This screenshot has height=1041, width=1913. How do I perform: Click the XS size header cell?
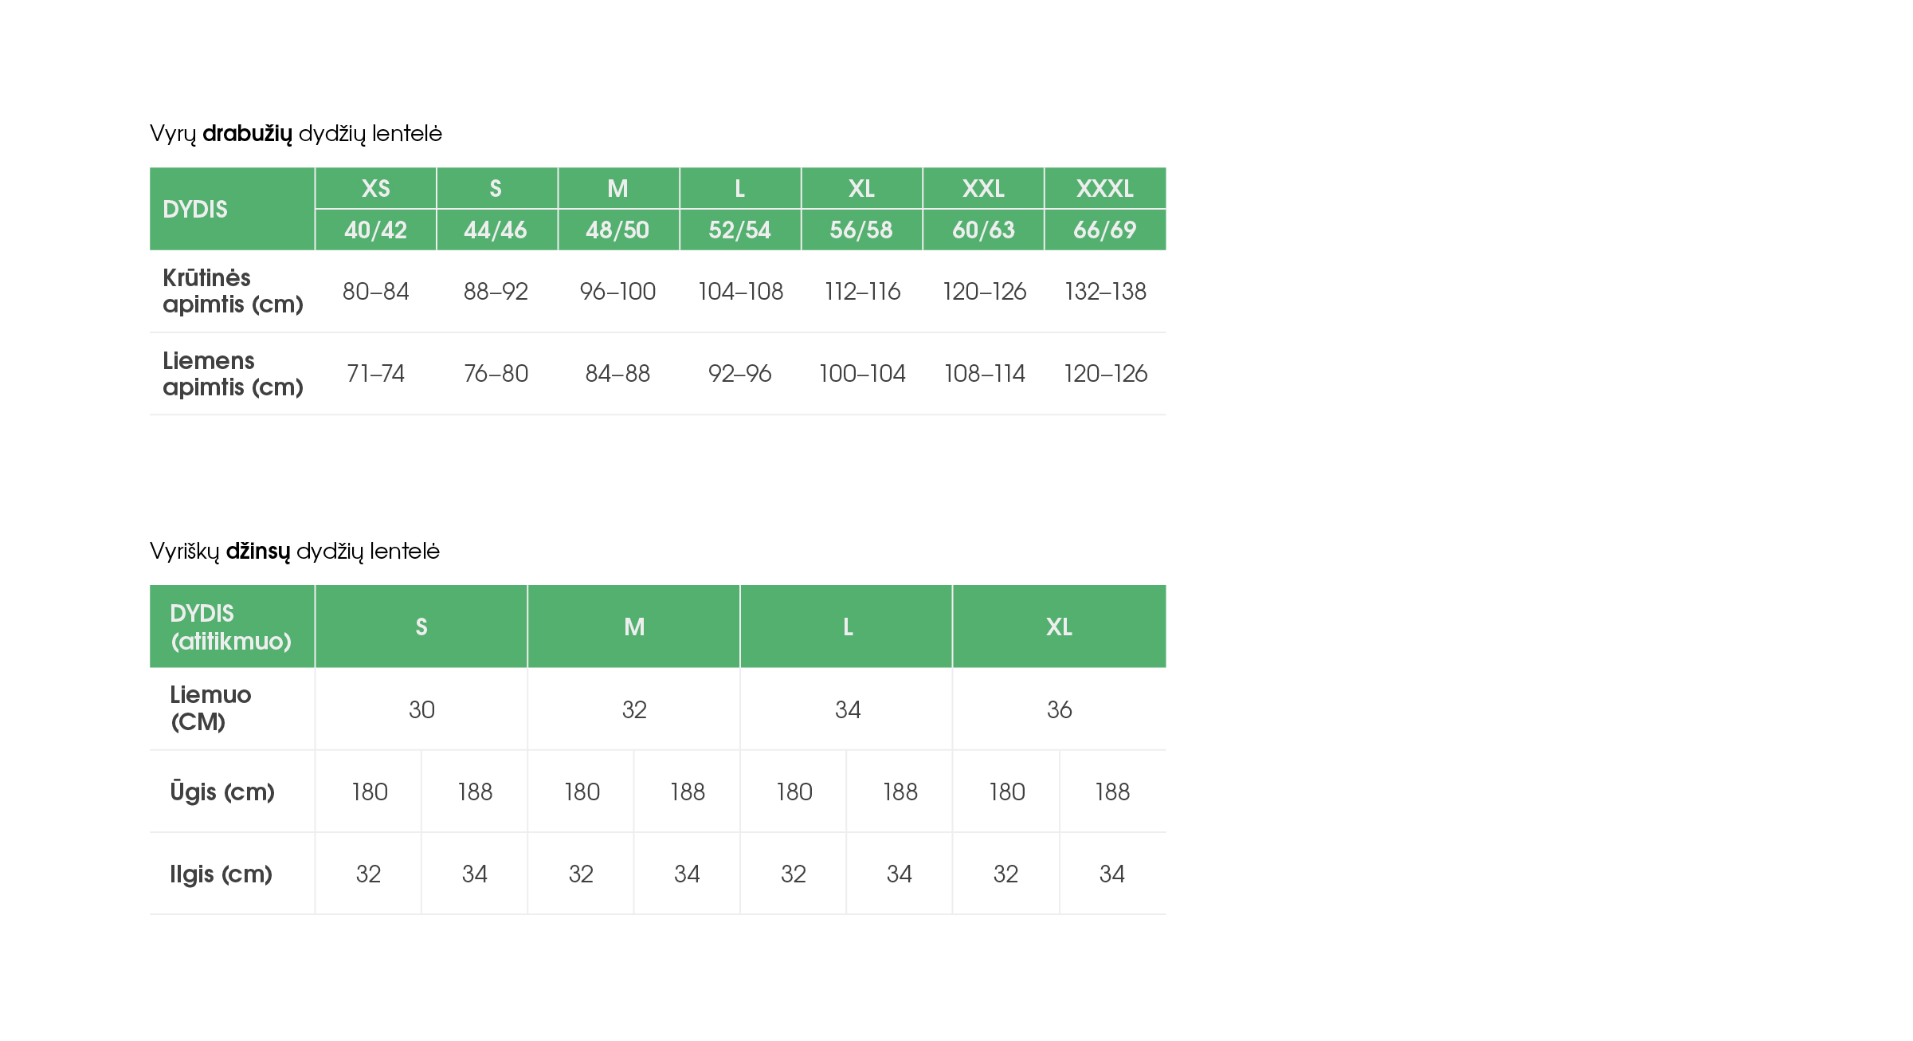coord(375,188)
